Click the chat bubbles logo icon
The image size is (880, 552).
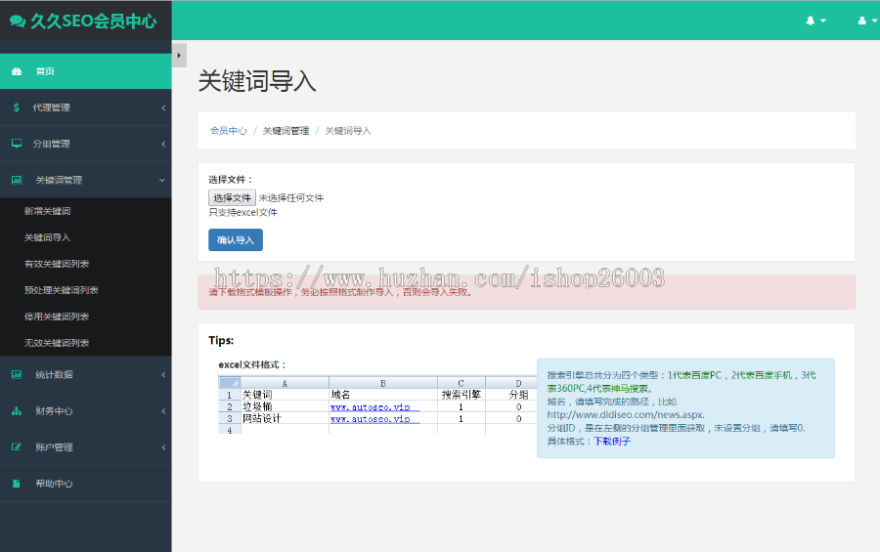point(18,21)
